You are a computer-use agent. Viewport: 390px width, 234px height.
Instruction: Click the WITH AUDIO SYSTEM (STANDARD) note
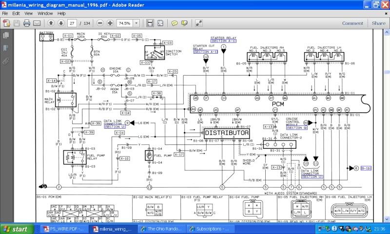(x=291, y=193)
